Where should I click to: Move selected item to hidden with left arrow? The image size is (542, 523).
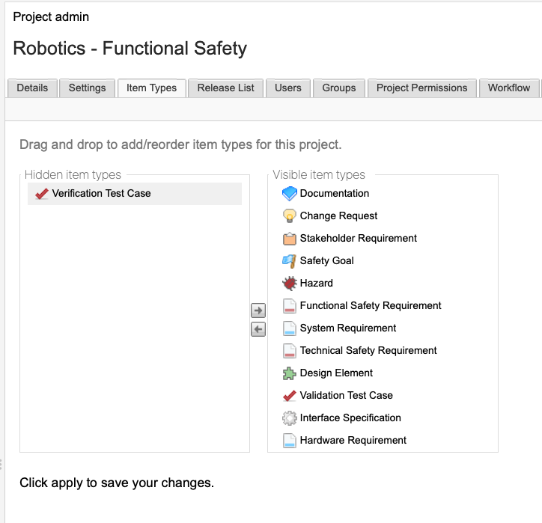pos(258,329)
